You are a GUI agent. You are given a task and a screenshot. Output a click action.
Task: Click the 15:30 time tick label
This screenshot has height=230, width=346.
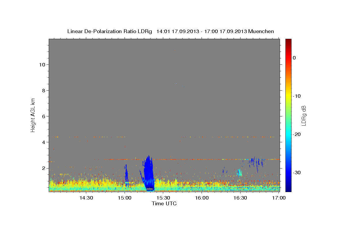[163, 198]
